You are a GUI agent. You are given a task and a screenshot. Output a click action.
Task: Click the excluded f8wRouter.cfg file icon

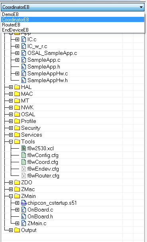(24, 175)
